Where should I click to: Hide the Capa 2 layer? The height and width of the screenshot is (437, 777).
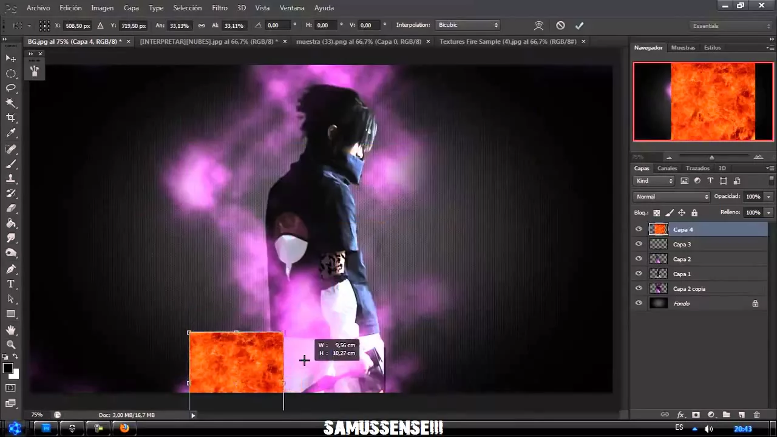tap(639, 259)
